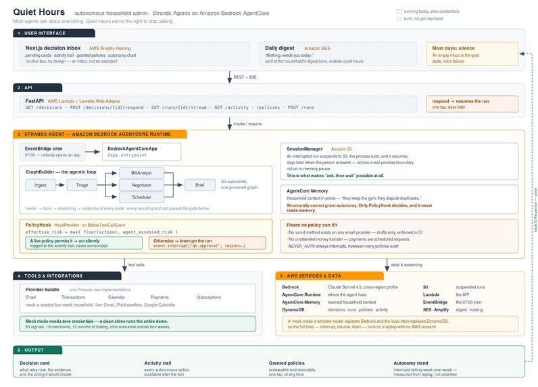Select the "Transactions" provider item
The width and height of the screenshot is (538, 387).
73,297
